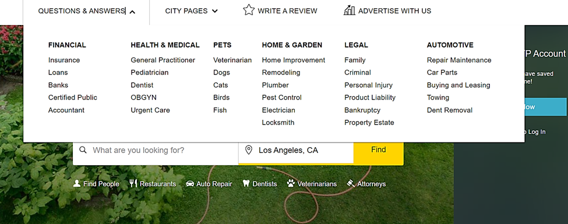Open the Veterinarians paw icon shortcut
The width and height of the screenshot is (568, 224).
pos(291,183)
